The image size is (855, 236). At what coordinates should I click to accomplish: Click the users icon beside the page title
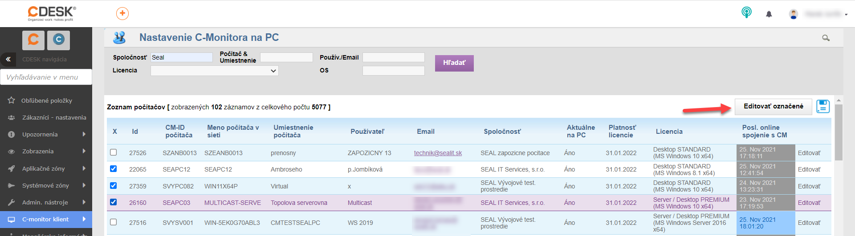point(119,38)
